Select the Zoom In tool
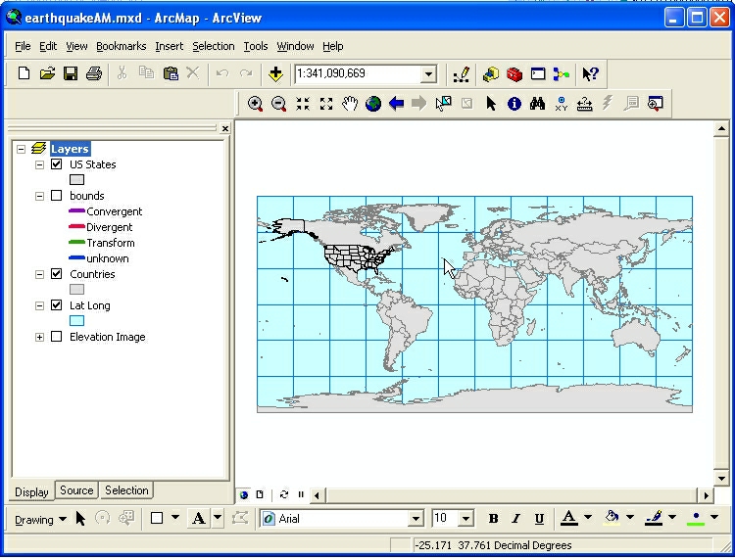 pos(255,104)
